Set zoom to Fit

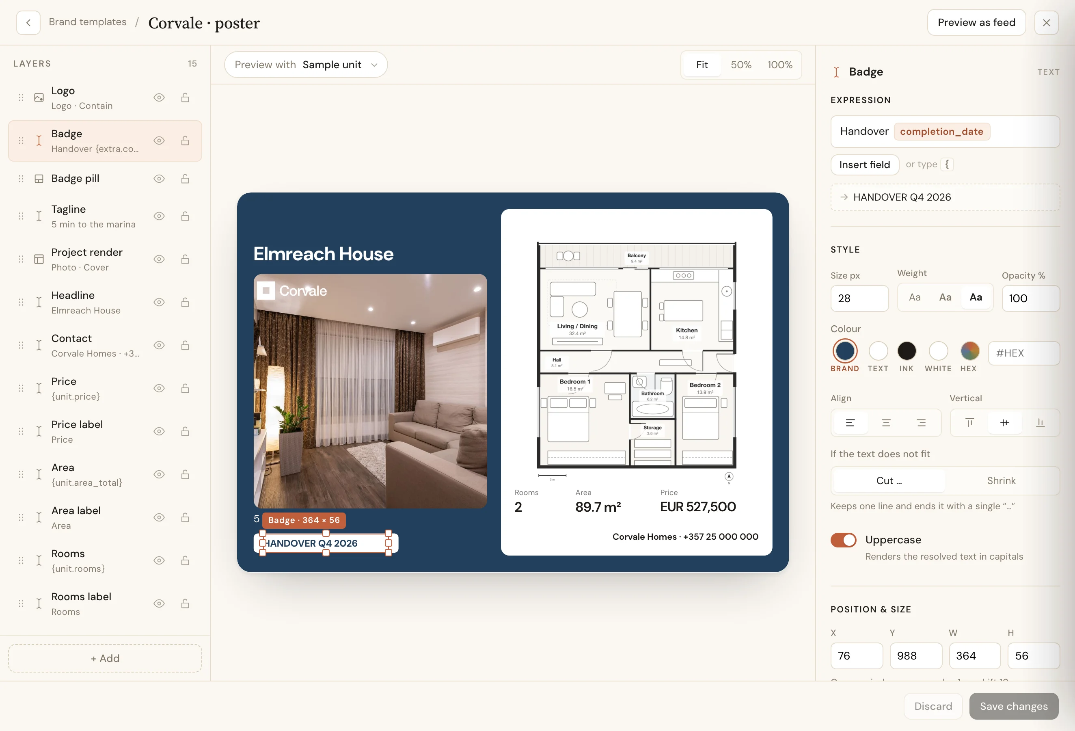(x=702, y=65)
